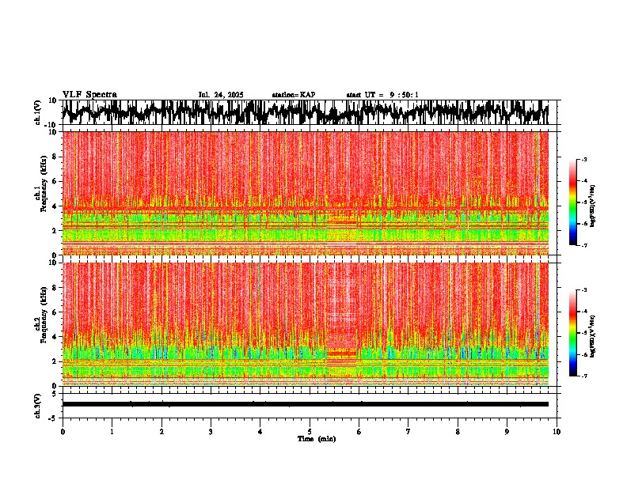Click time axis tick label "7"
The height and width of the screenshot is (484, 627).
408,432
